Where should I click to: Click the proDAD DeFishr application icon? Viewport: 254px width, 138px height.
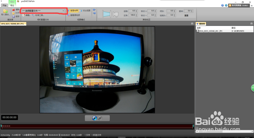click(18, 1)
